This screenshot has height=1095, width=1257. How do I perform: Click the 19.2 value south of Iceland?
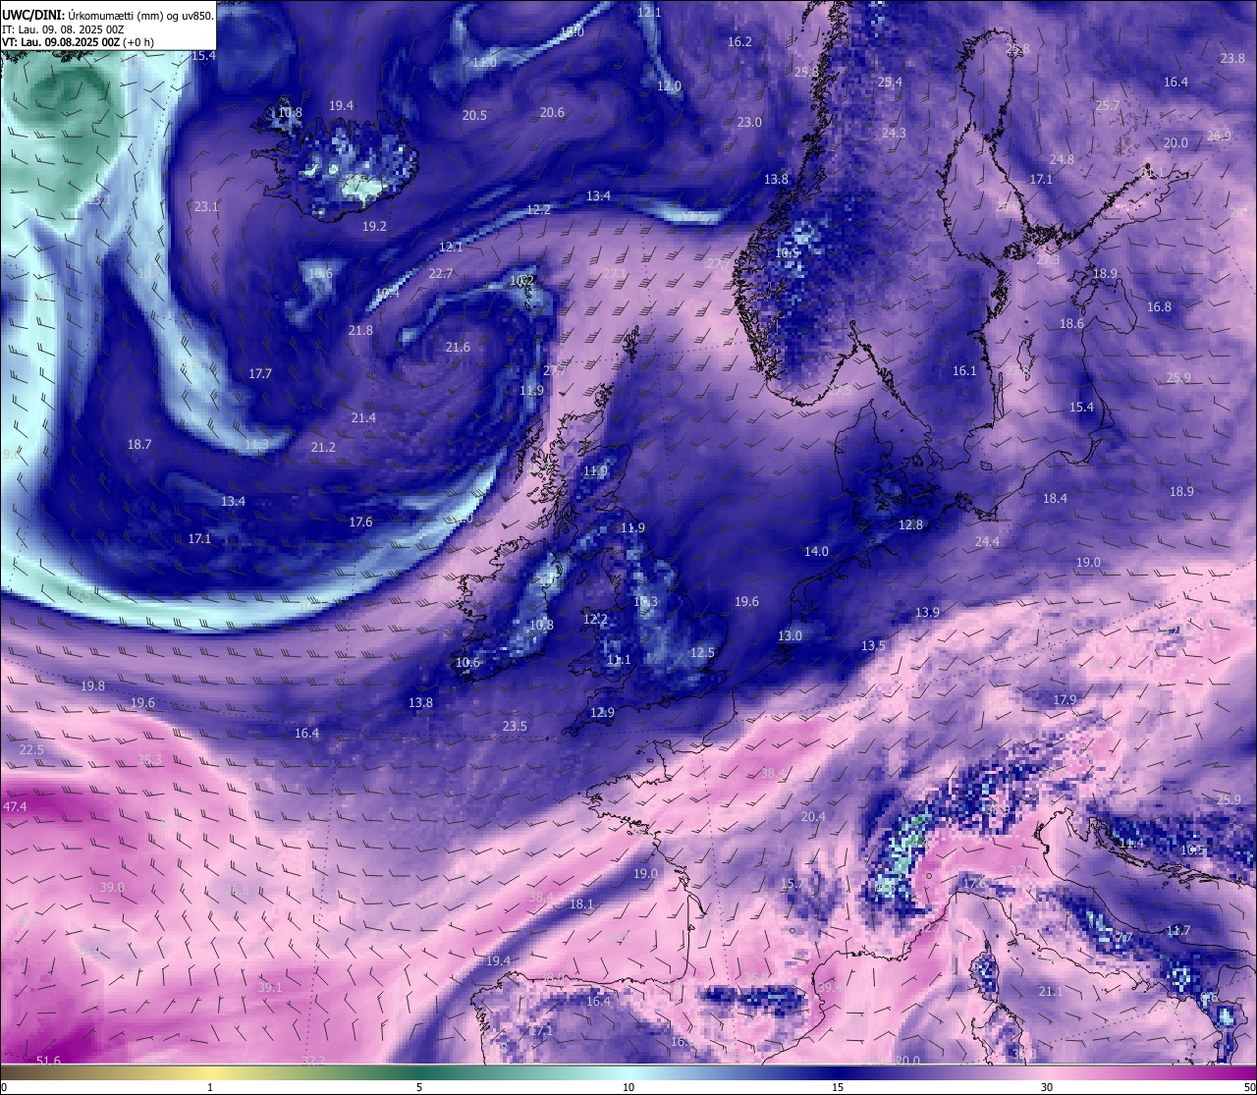(374, 227)
